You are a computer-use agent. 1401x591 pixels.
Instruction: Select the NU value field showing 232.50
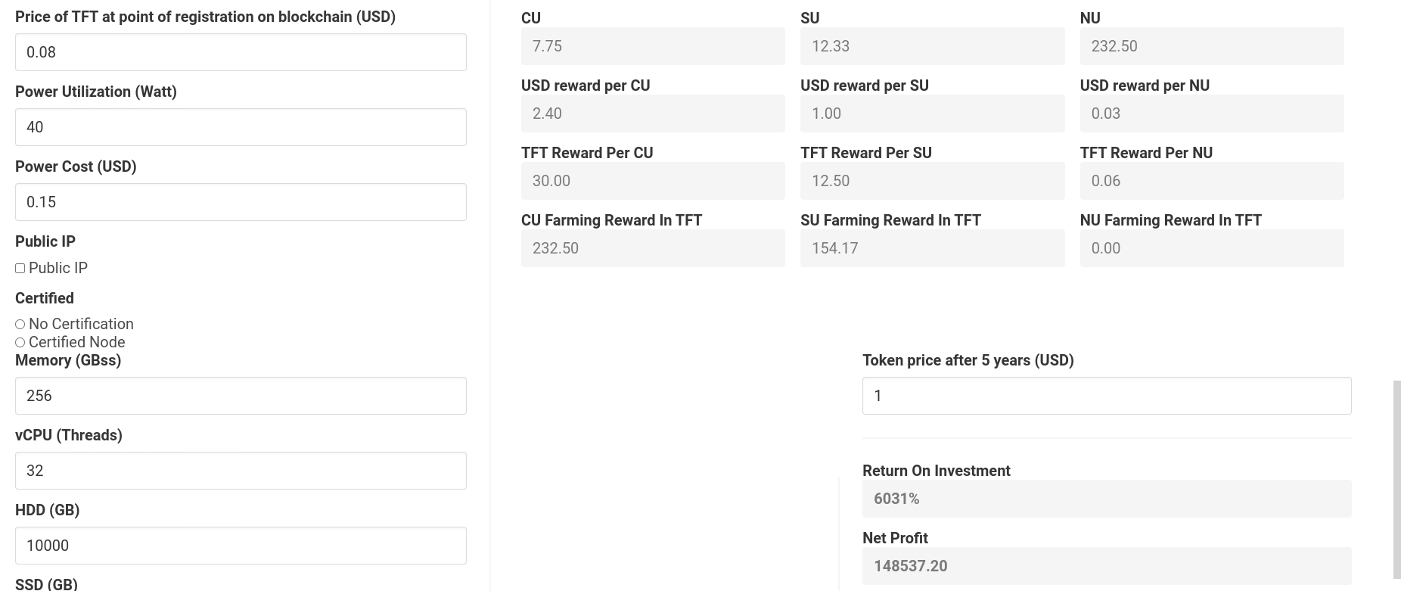pyautogui.click(x=1211, y=45)
